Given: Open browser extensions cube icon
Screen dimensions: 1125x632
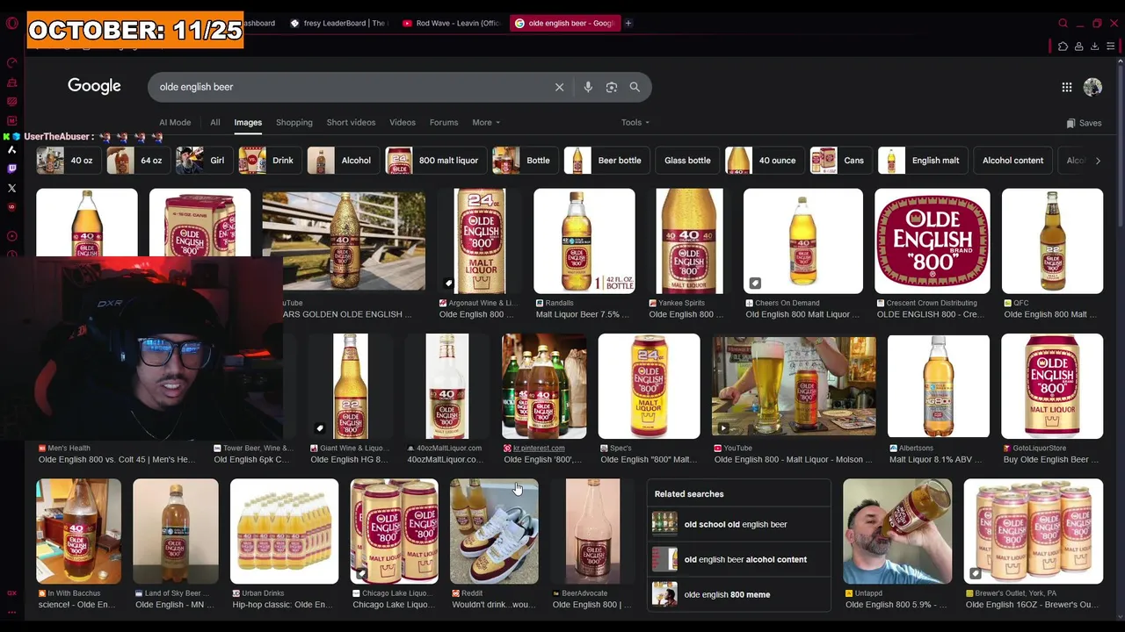Looking at the screenshot, I should (1063, 47).
